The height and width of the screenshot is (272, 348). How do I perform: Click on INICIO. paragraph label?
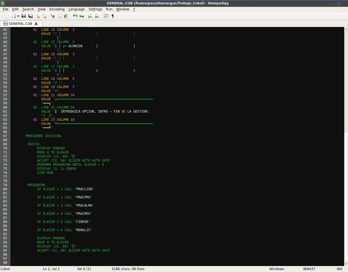(34, 144)
